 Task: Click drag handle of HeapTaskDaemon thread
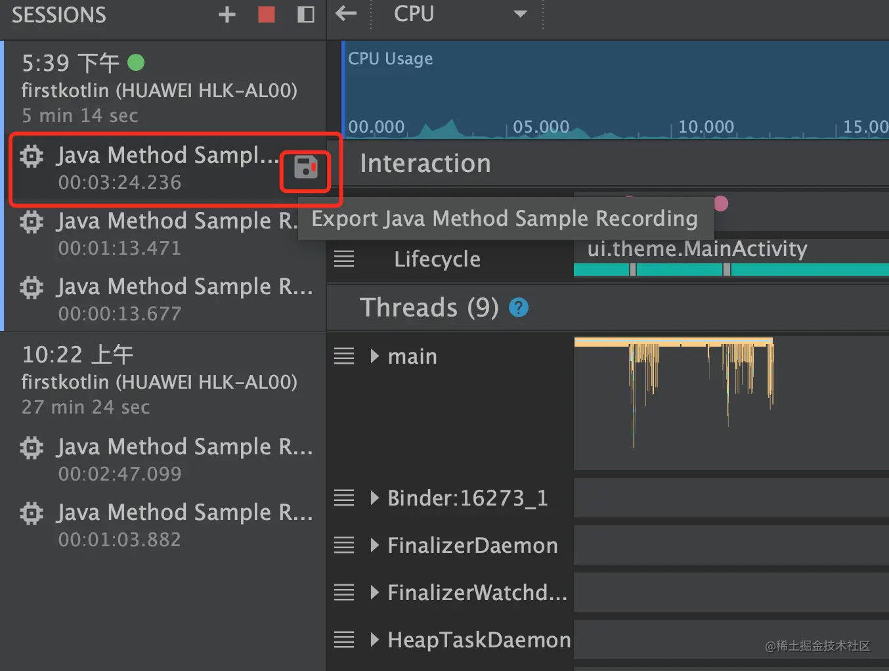click(x=344, y=639)
